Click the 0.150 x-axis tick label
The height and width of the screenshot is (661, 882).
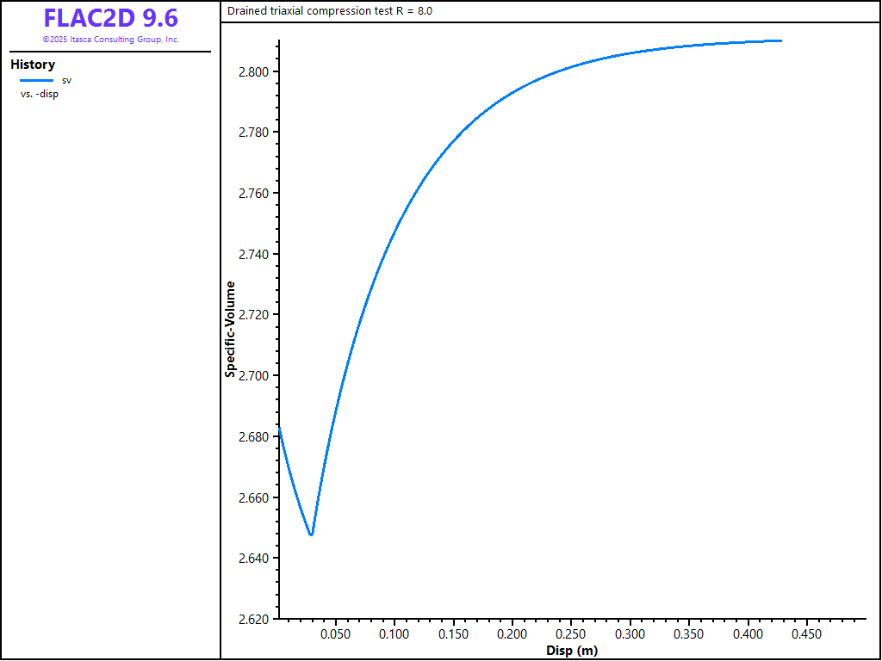(x=453, y=634)
